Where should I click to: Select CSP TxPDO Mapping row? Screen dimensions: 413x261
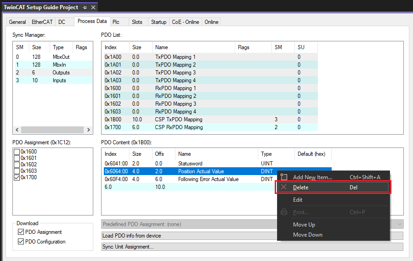tap(211, 119)
